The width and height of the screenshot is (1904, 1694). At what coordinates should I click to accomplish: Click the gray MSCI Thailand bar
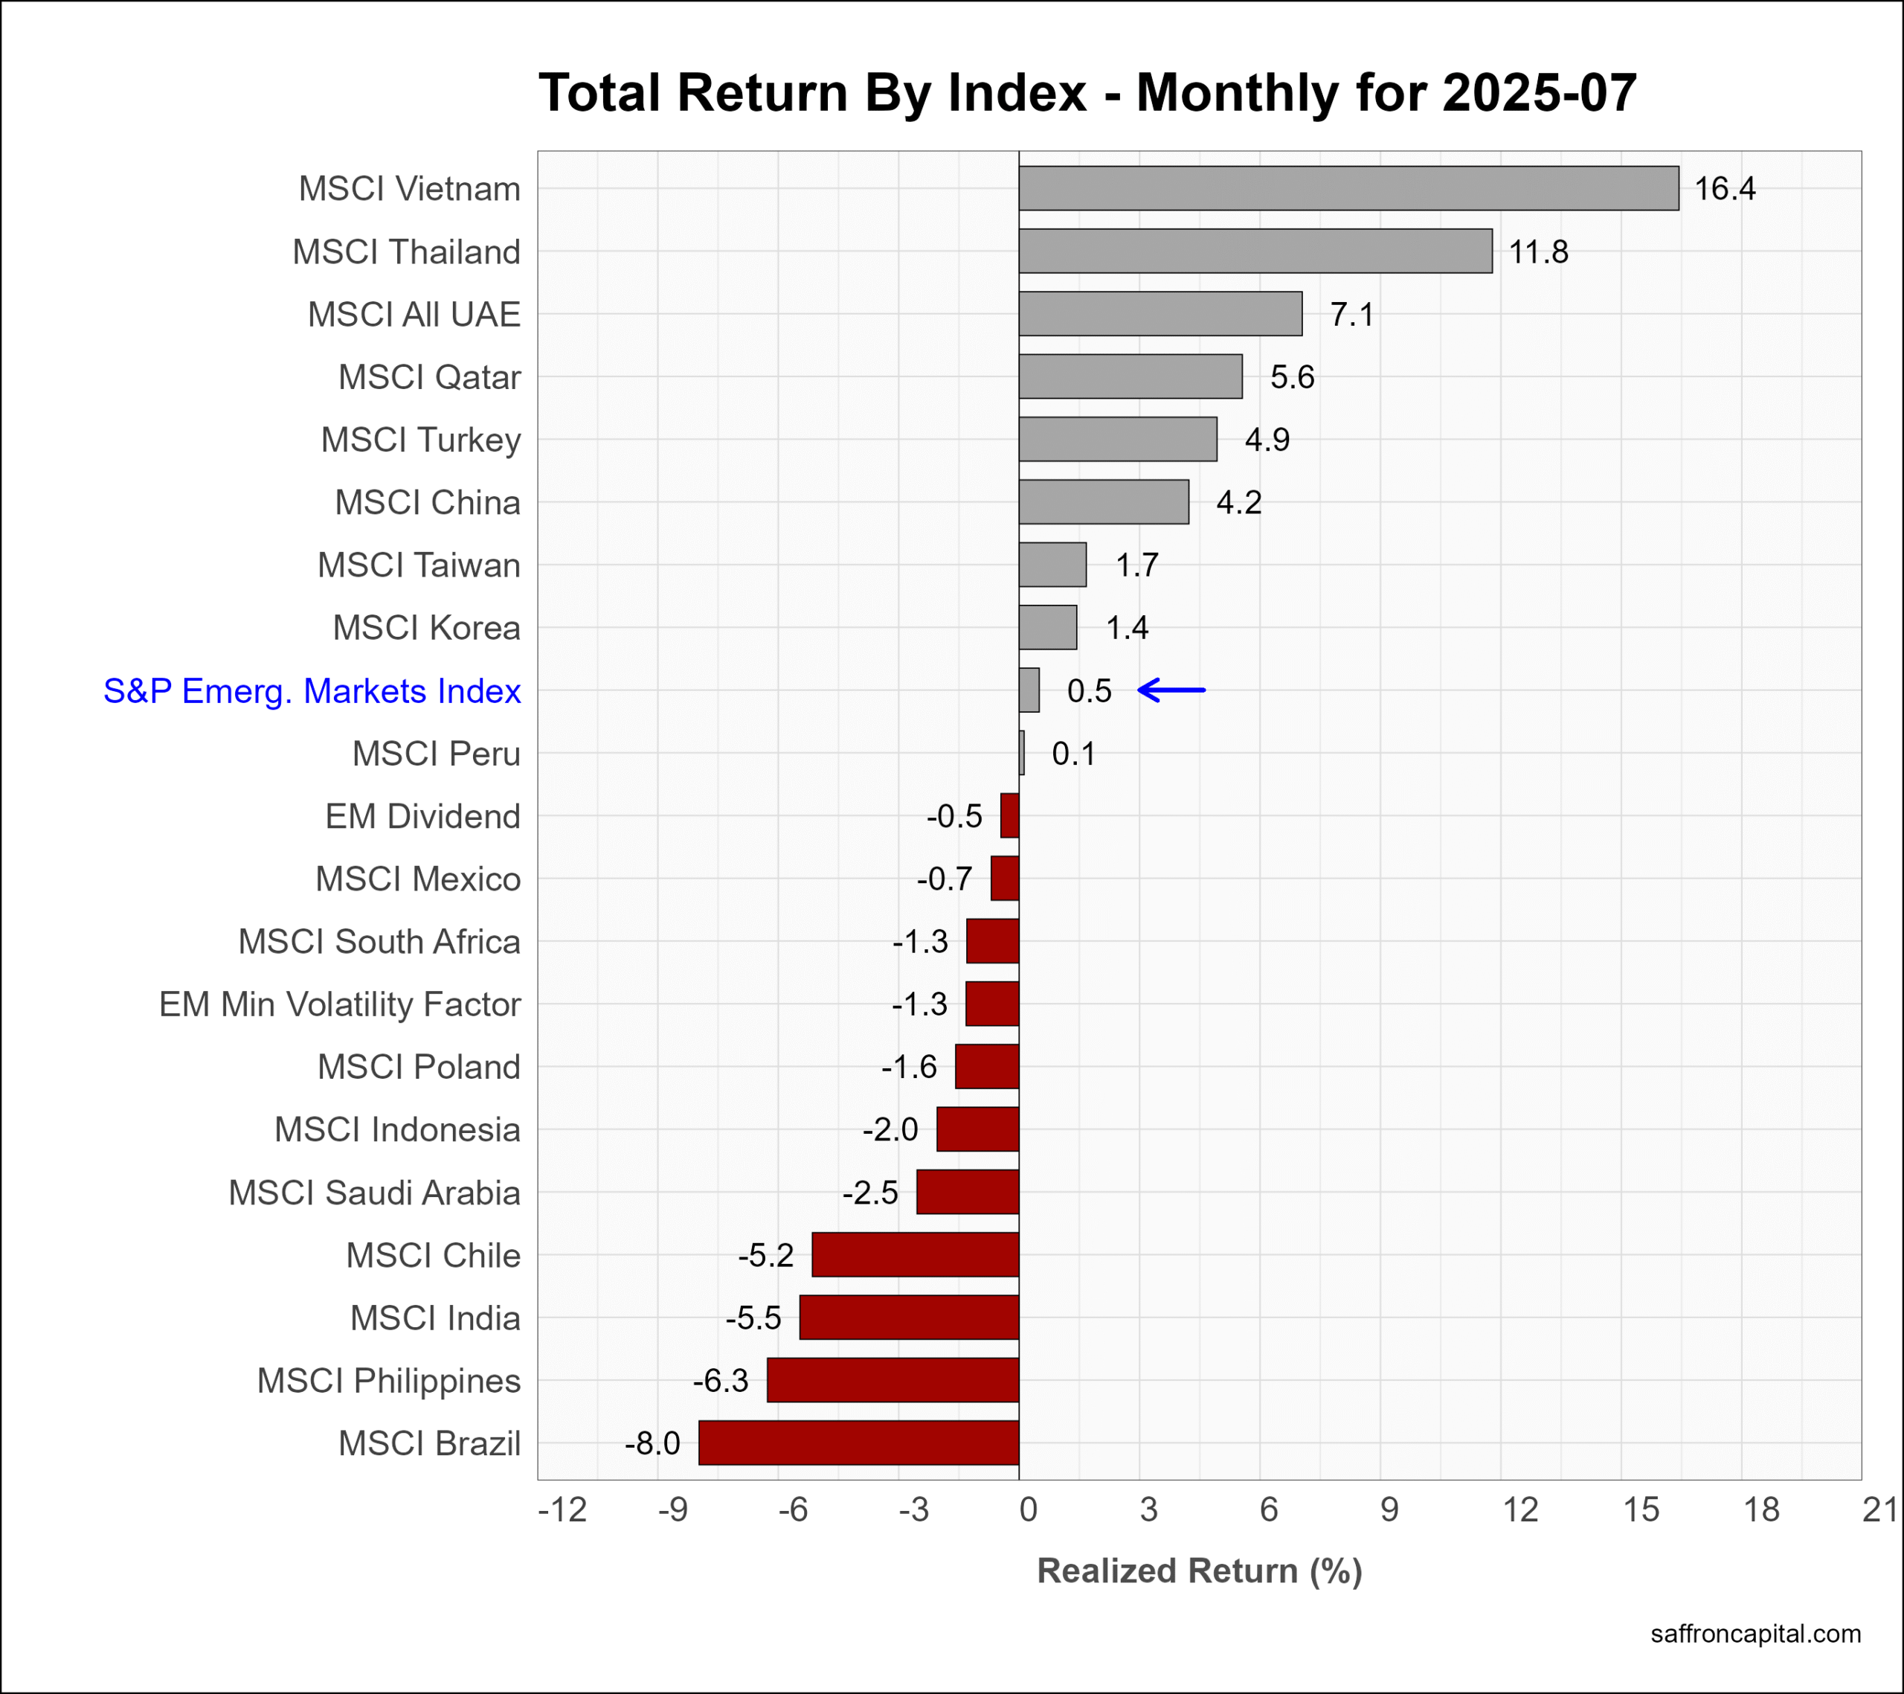(x=1255, y=251)
